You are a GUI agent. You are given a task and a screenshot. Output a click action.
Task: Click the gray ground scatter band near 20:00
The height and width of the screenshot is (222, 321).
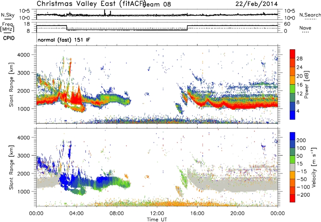[x=238, y=185]
